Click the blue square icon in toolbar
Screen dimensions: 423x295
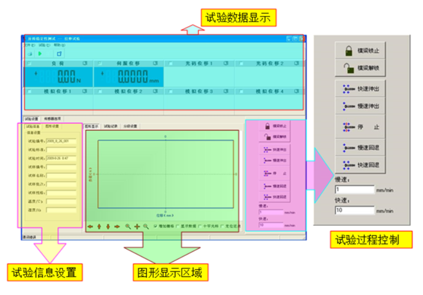pos(59,53)
